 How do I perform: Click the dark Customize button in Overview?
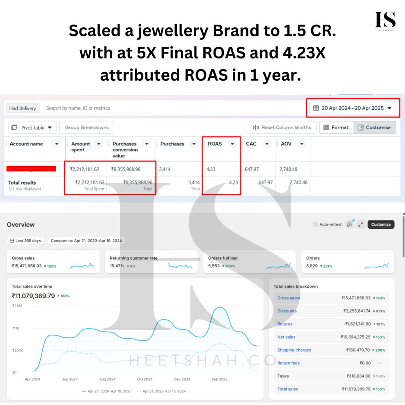(x=381, y=225)
